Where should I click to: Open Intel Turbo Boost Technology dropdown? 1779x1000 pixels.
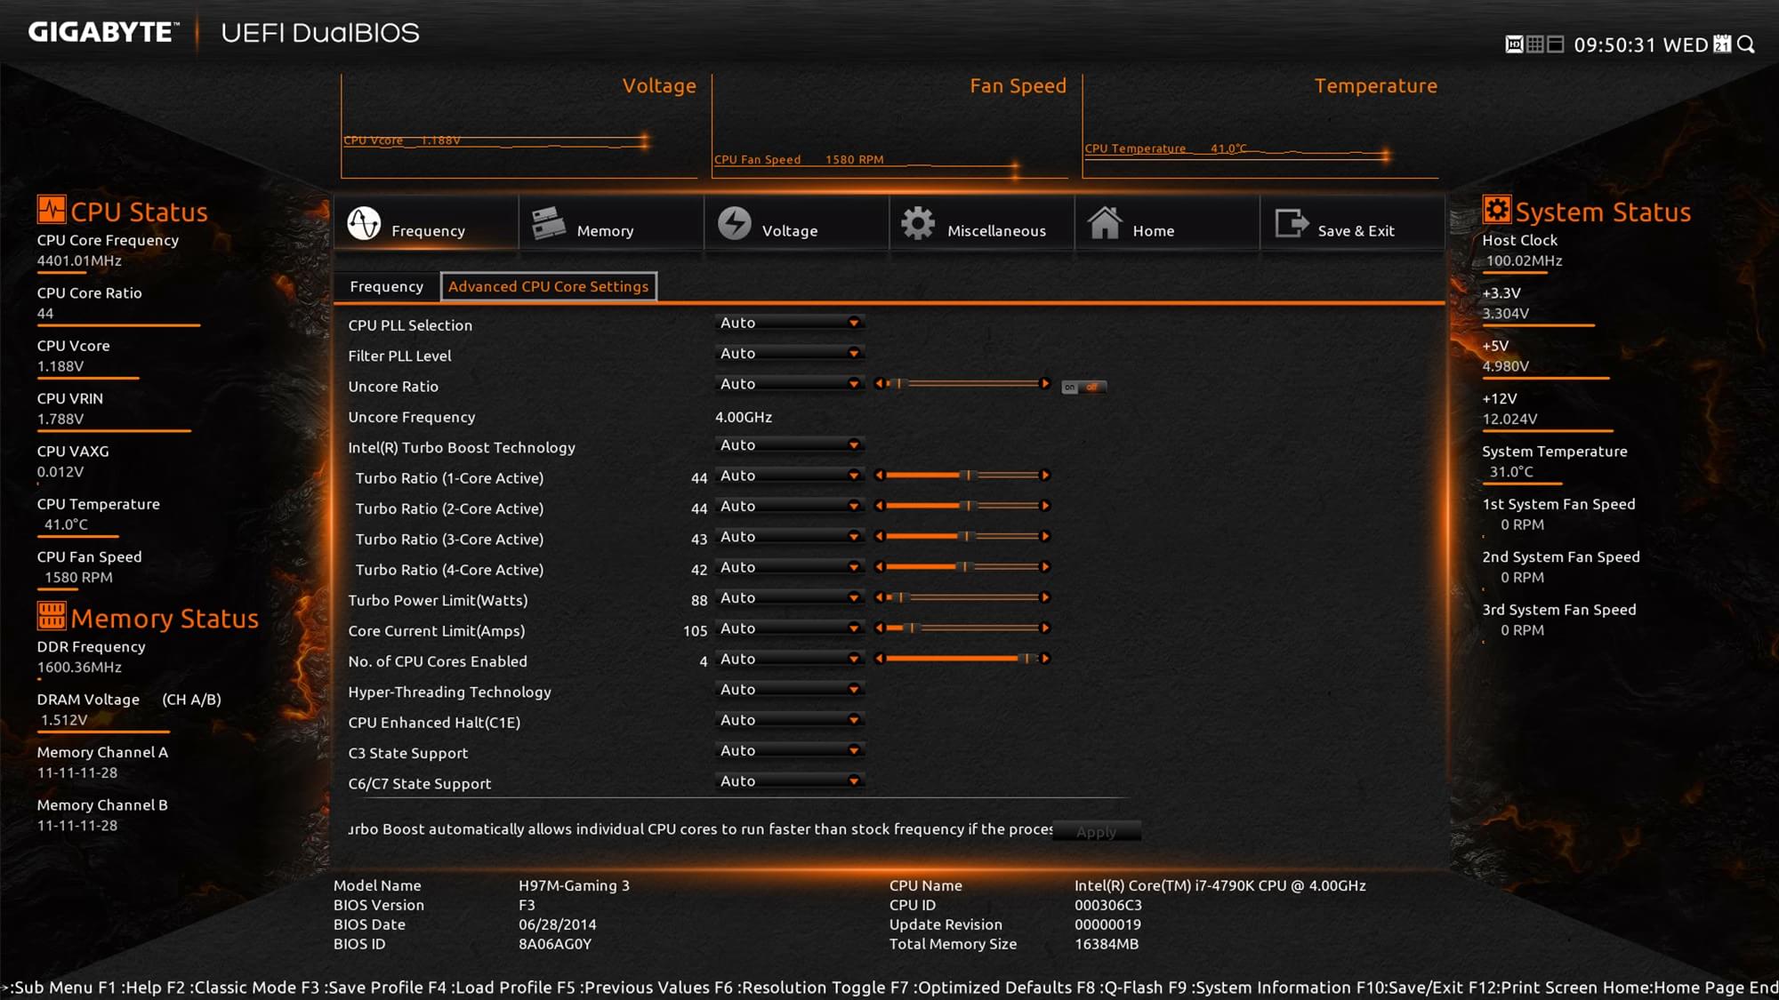tap(789, 444)
